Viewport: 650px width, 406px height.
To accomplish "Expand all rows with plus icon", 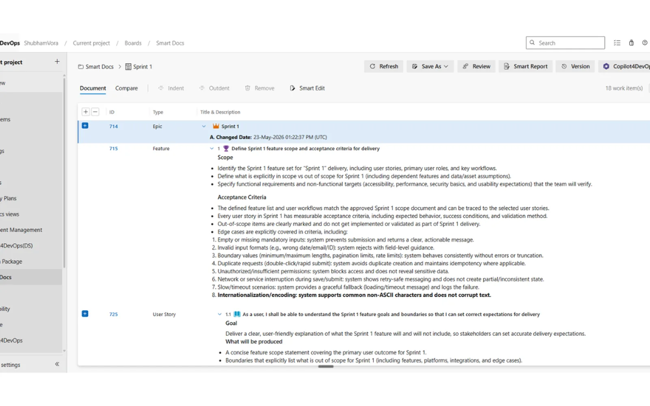I will coord(86,112).
